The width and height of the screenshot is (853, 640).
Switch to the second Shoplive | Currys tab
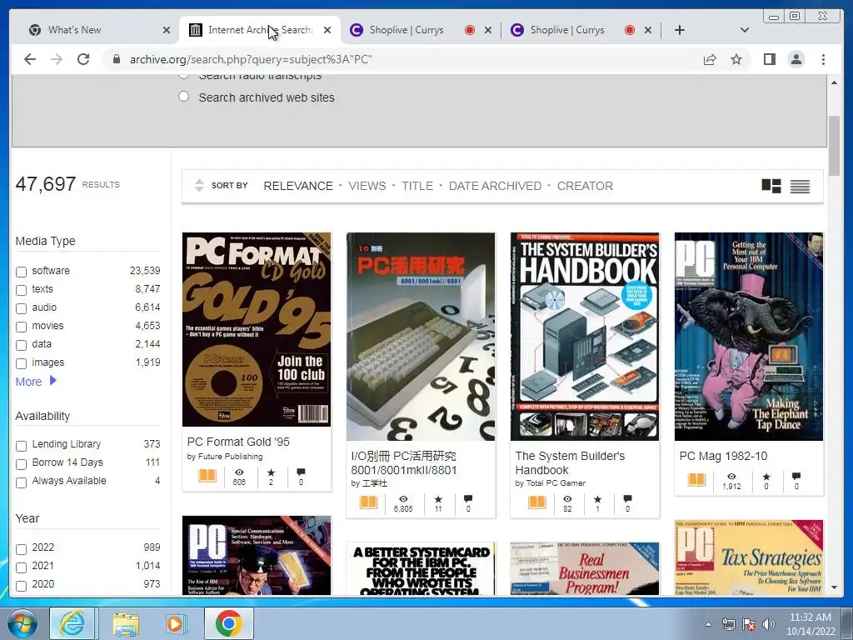click(x=581, y=30)
